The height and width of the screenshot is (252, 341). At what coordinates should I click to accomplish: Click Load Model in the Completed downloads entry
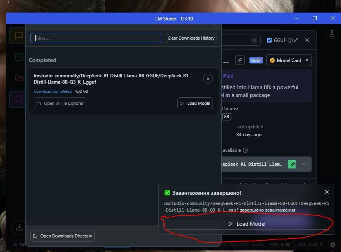[x=195, y=103]
